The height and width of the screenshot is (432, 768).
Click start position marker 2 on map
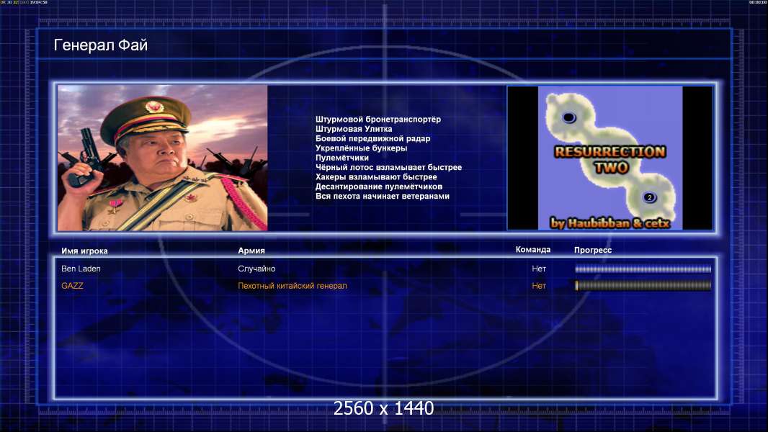[649, 198]
